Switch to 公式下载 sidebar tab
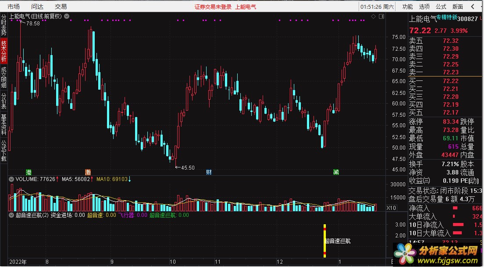 click(x=4, y=151)
